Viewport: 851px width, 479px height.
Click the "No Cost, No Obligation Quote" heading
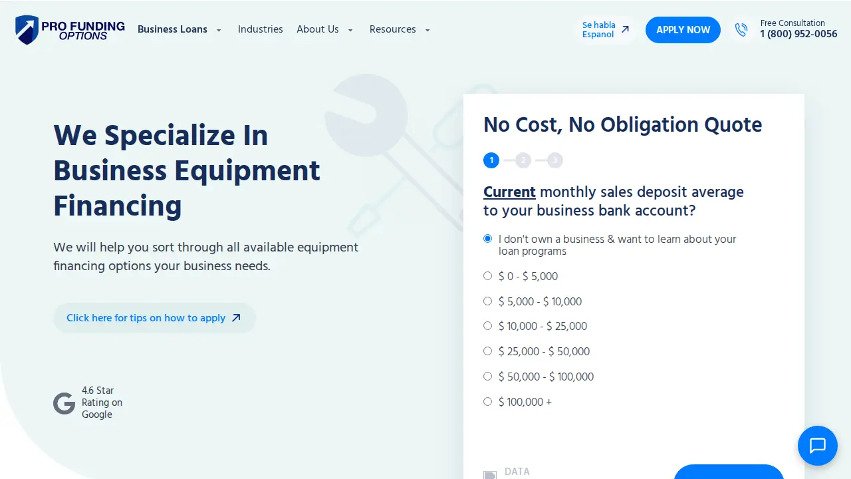623,125
